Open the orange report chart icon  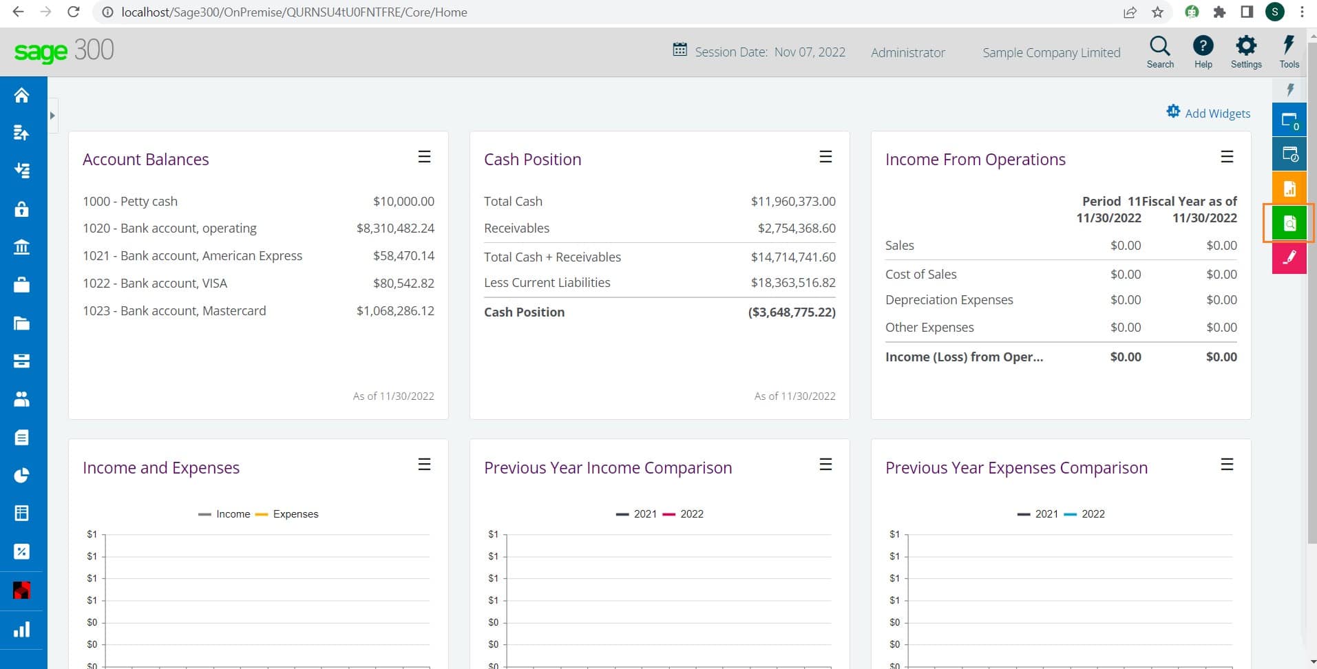1289,189
